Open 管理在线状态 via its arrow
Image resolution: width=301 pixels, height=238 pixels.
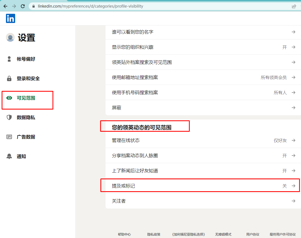[293, 140]
